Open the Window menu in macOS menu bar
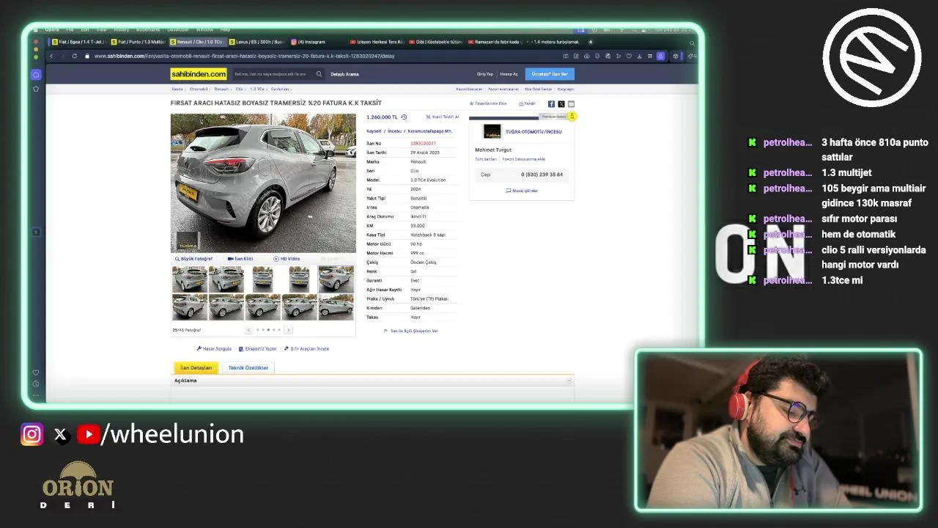The height and width of the screenshot is (528, 938). [x=205, y=30]
